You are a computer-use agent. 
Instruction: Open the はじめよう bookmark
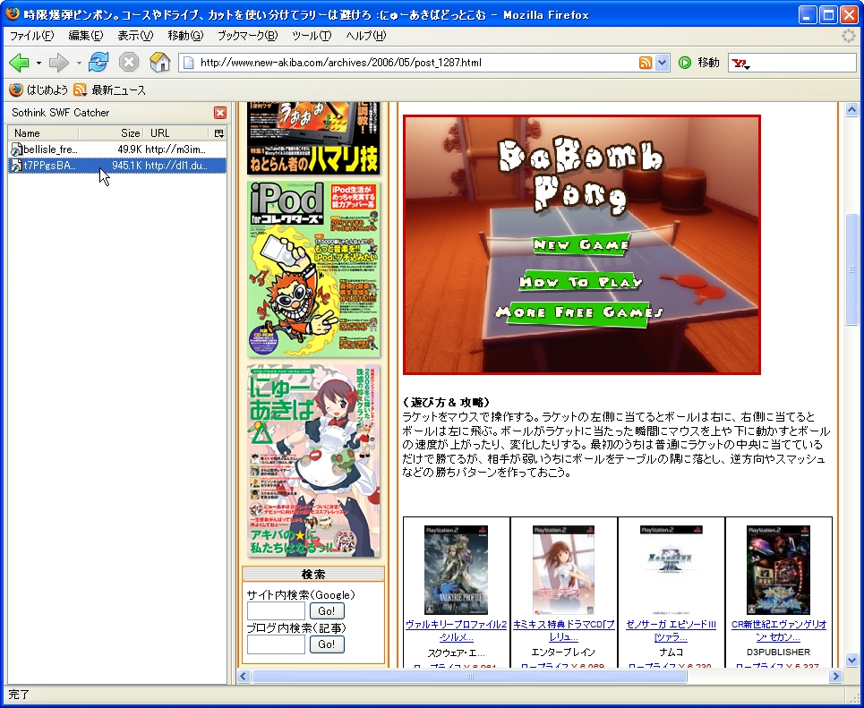click(x=38, y=90)
